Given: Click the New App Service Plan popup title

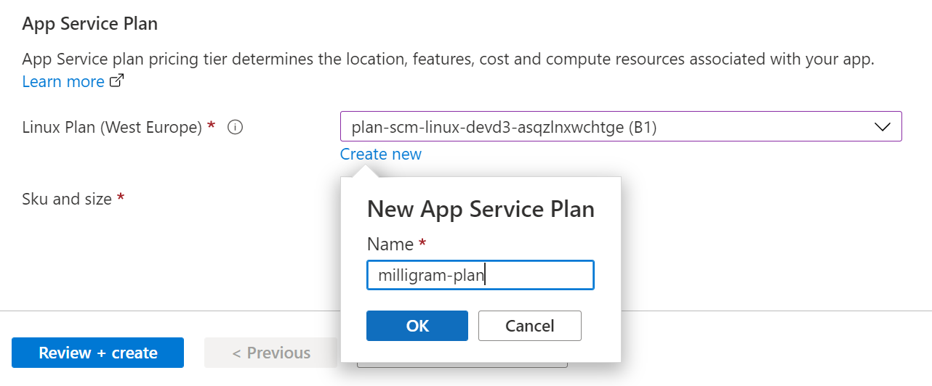Looking at the screenshot, I should click(481, 210).
